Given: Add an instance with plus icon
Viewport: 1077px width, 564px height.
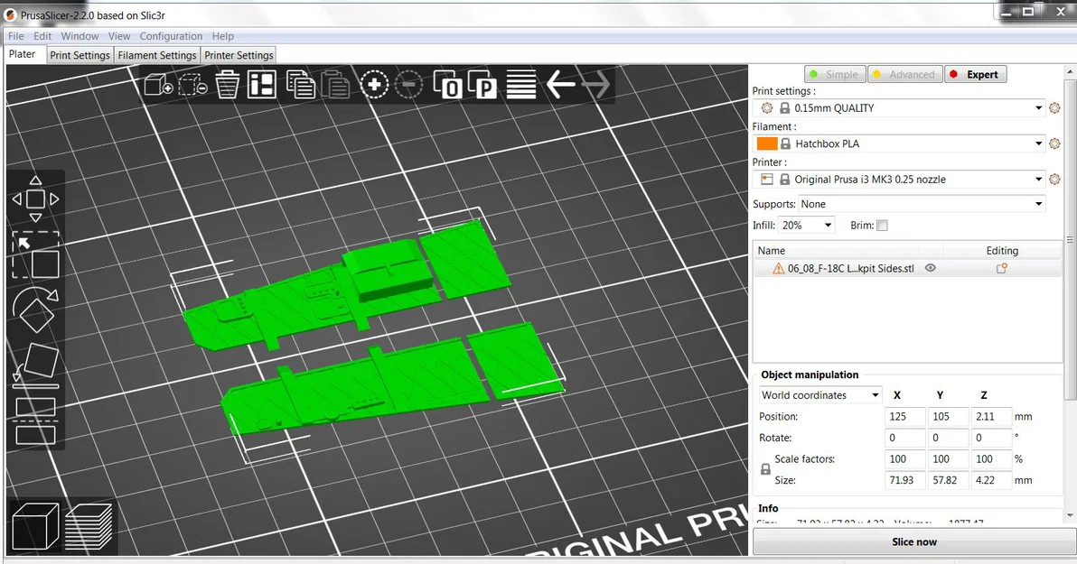Looking at the screenshot, I should pyautogui.click(x=374, y=85).
